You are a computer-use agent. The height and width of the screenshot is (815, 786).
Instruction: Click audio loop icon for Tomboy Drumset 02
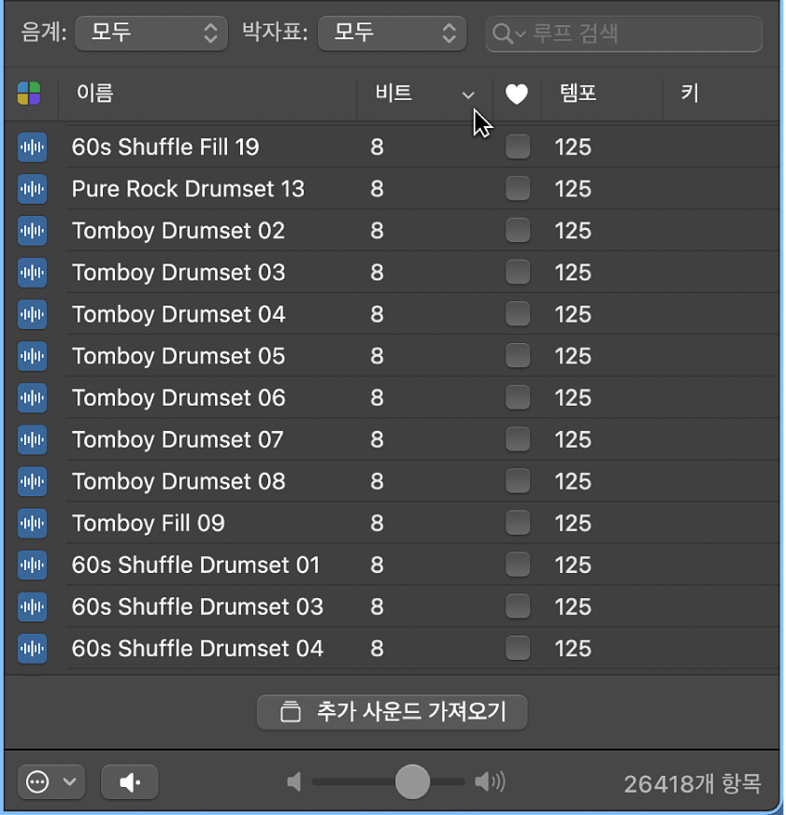pyautogui.click(x=32, y=231)
